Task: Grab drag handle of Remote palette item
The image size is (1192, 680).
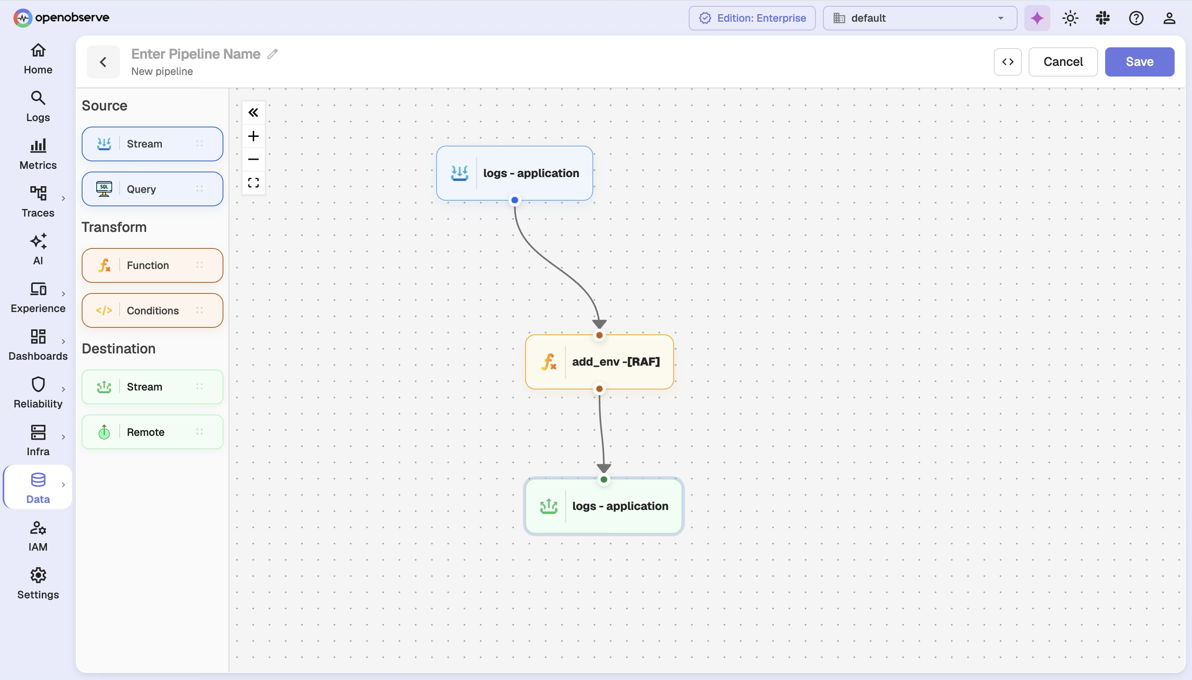Action: (200, 432)
